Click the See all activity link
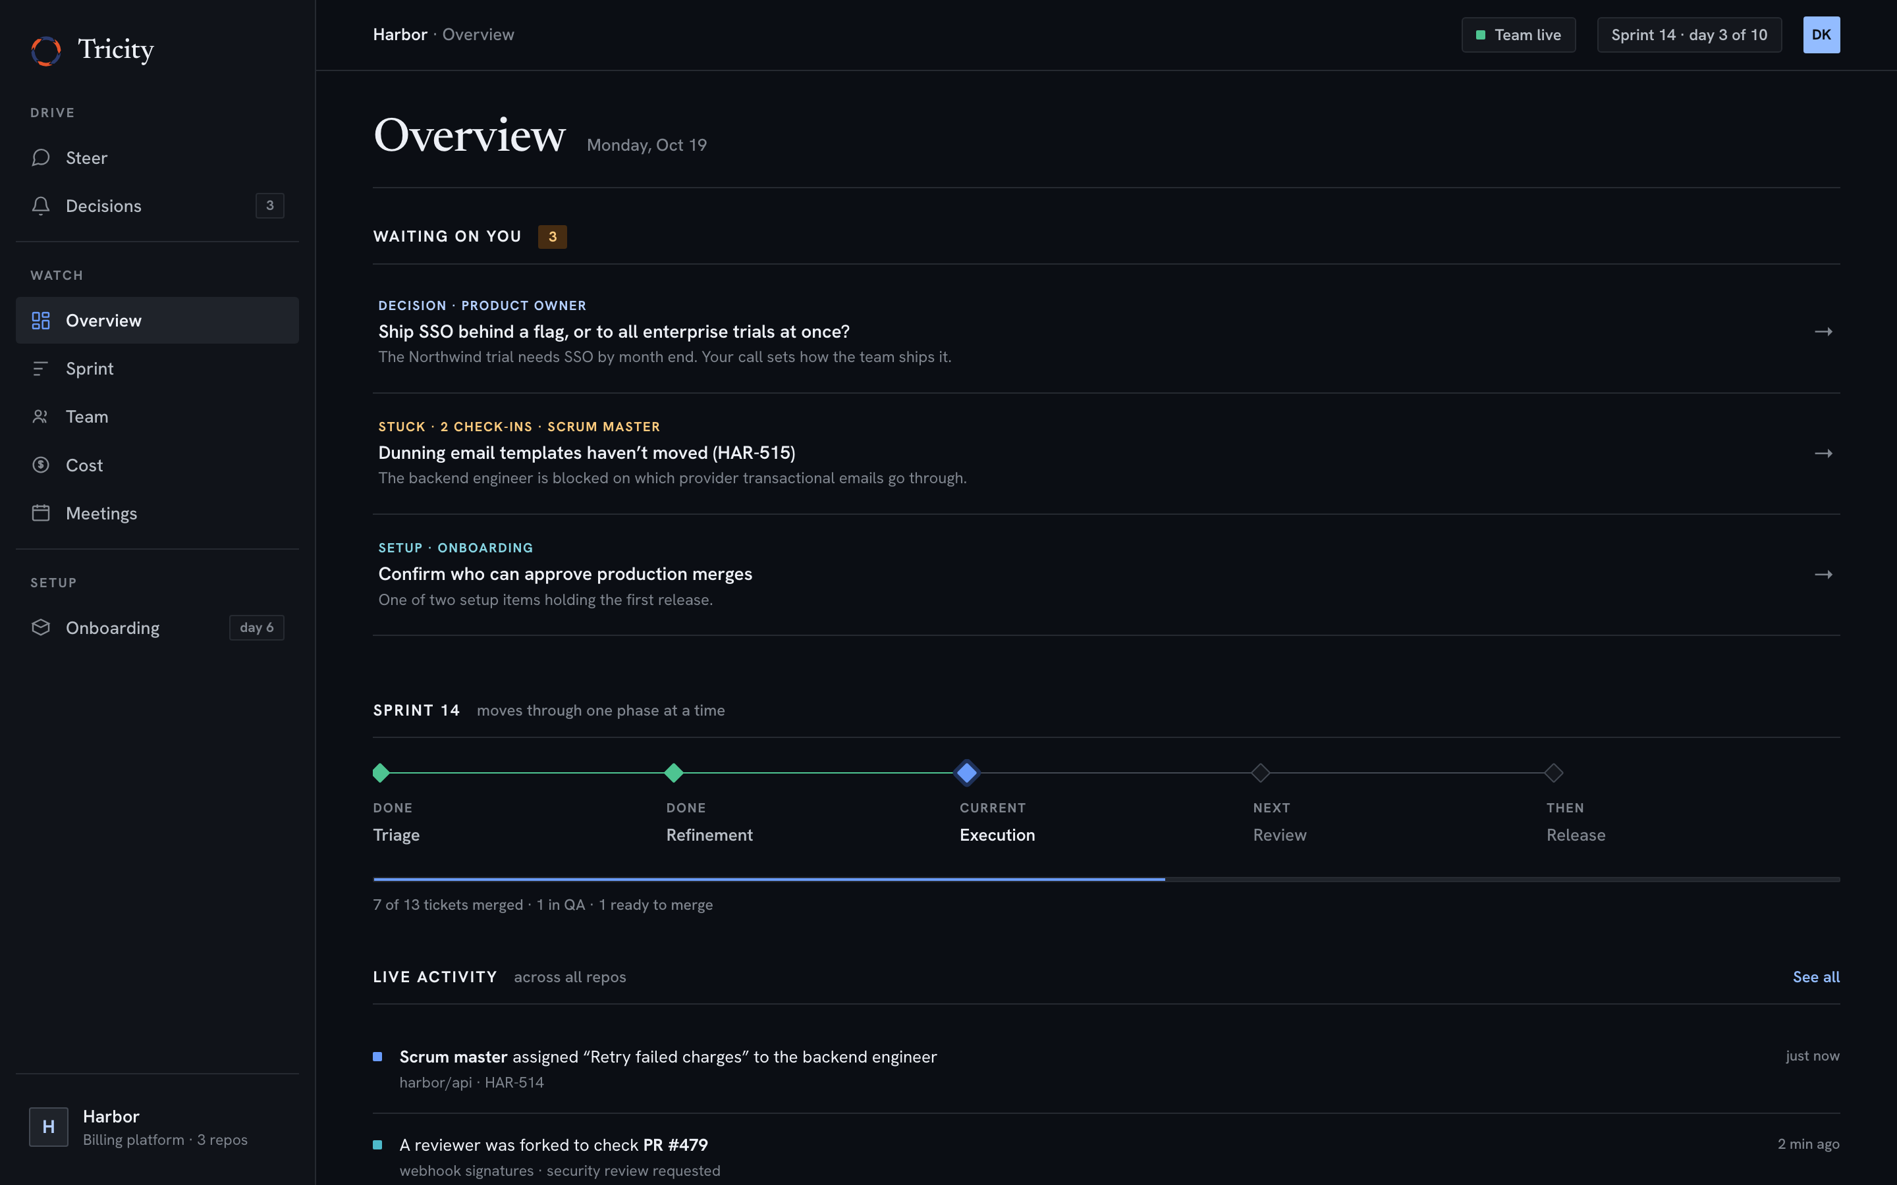Image resolution: width=1897 pixels, height=1185 pixels. (1815, 976)
